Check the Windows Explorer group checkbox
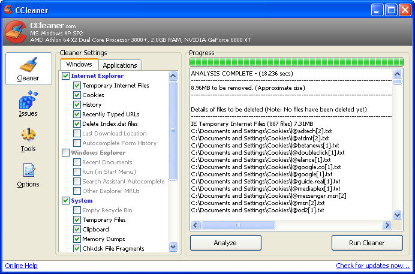 (x=65, y=153)
